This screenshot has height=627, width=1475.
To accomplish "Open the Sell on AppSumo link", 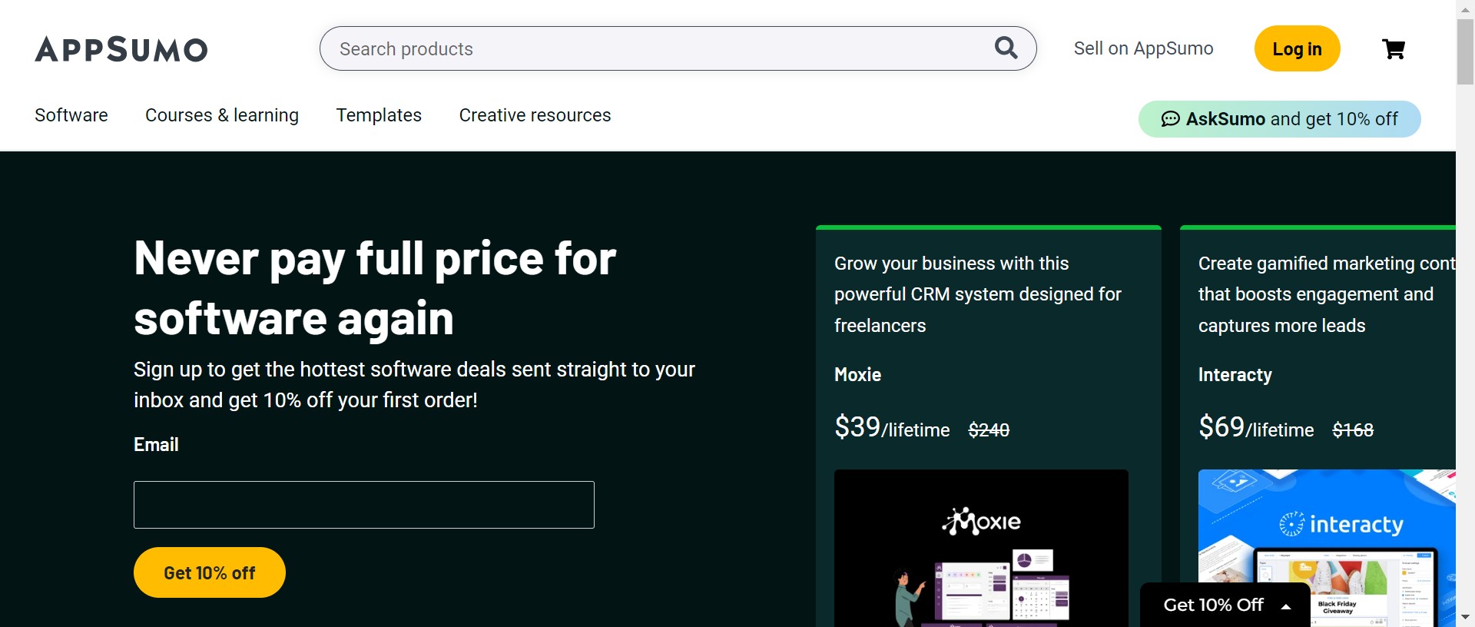I will point(1143,48).
